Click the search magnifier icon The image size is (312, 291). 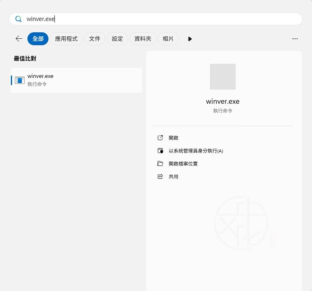click(18, 19)
